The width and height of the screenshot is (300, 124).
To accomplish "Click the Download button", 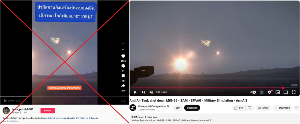I will pos(282,108).
